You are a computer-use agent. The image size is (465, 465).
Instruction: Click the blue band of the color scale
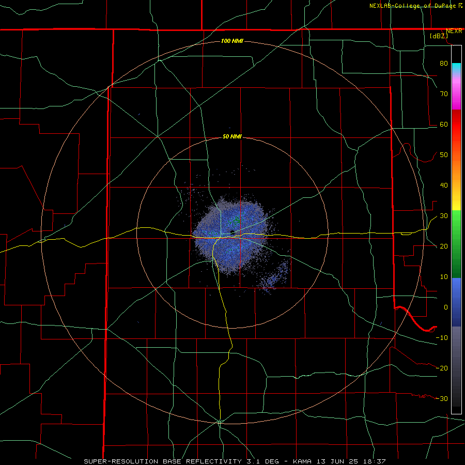(x=456, y=302)
